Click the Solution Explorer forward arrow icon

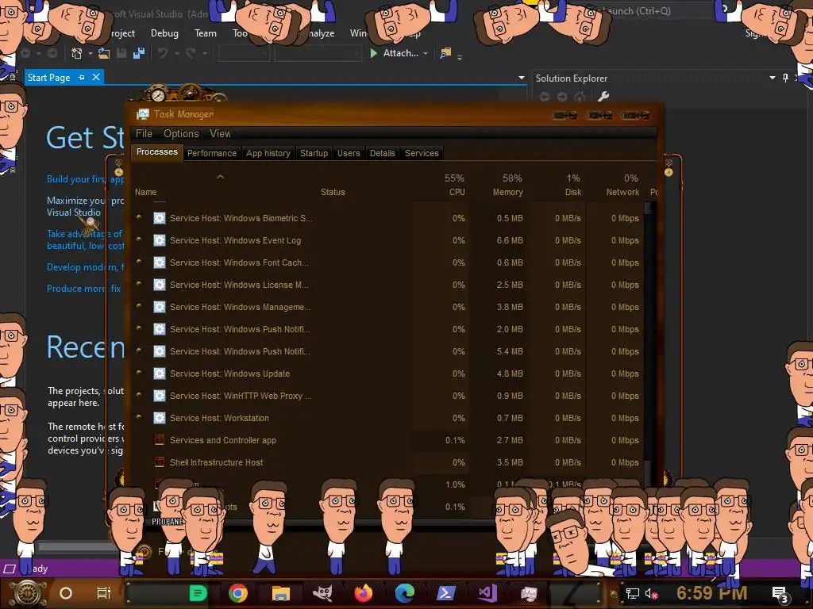[562, 96]
